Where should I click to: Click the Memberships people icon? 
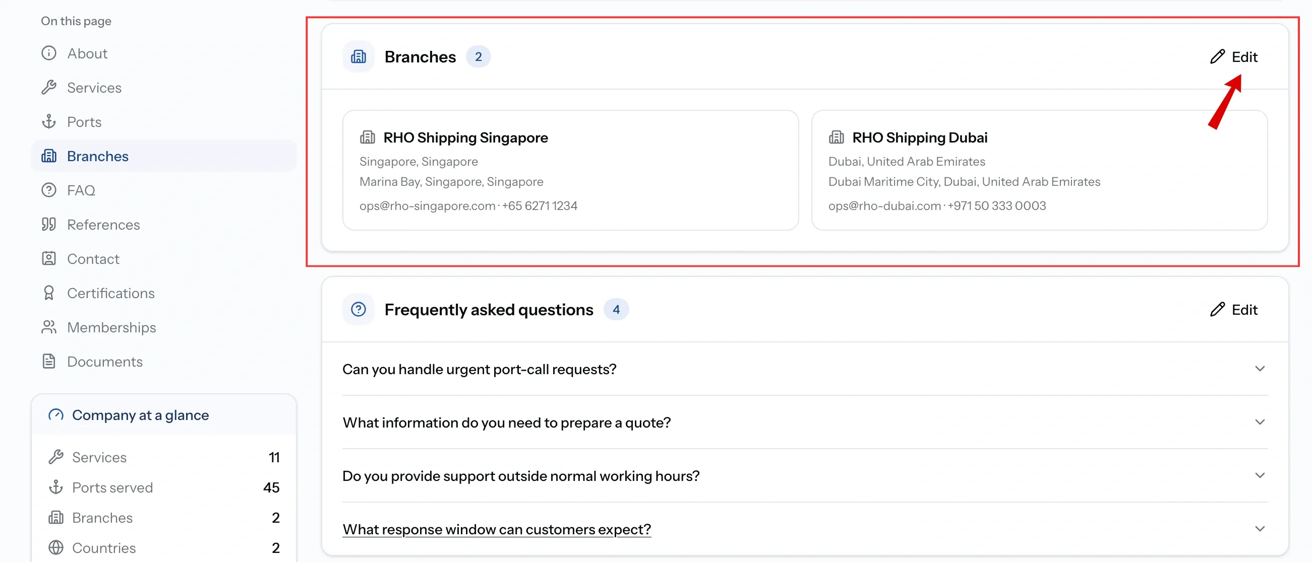pyautogui.click(x=49, y=327)
